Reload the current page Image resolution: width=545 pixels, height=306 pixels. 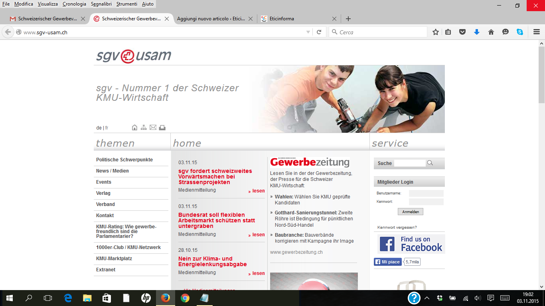[319, 32]
